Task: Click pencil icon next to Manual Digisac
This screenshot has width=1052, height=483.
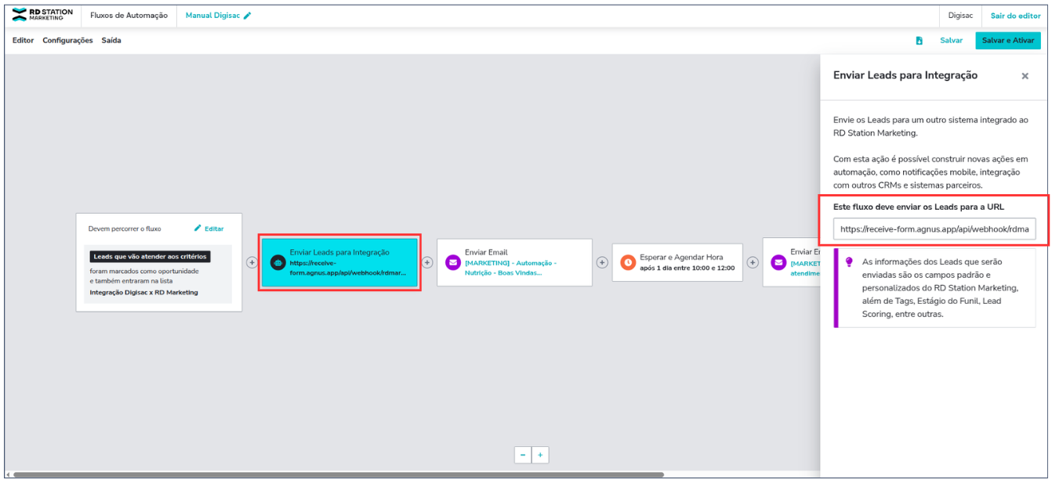Action: 248,16
